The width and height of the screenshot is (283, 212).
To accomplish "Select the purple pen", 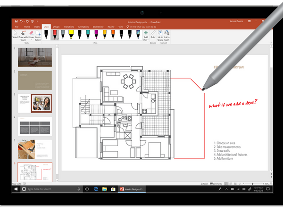I will [96, 34].
